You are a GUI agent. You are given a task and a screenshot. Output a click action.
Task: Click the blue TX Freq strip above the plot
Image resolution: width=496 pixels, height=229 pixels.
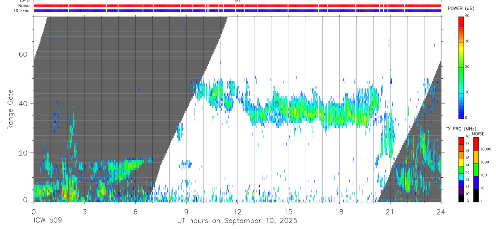(x=237, y=11)
